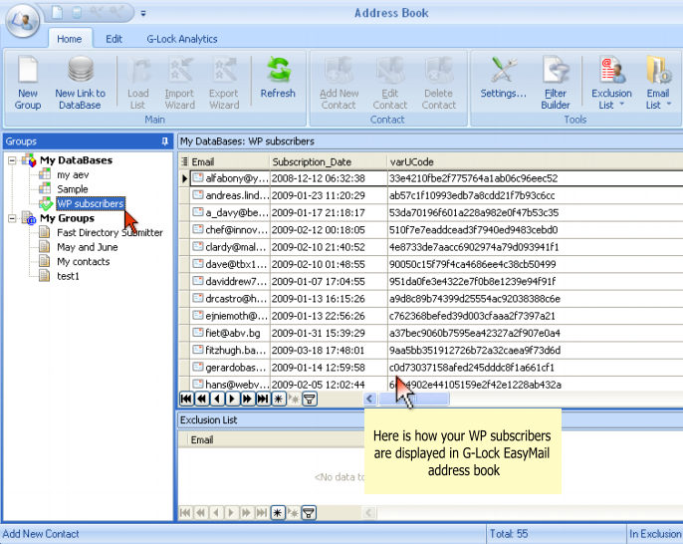Screen dimensions: 683x544
Task: Switch to the Edit ribbon tab
Action: (x=114, y=39)
